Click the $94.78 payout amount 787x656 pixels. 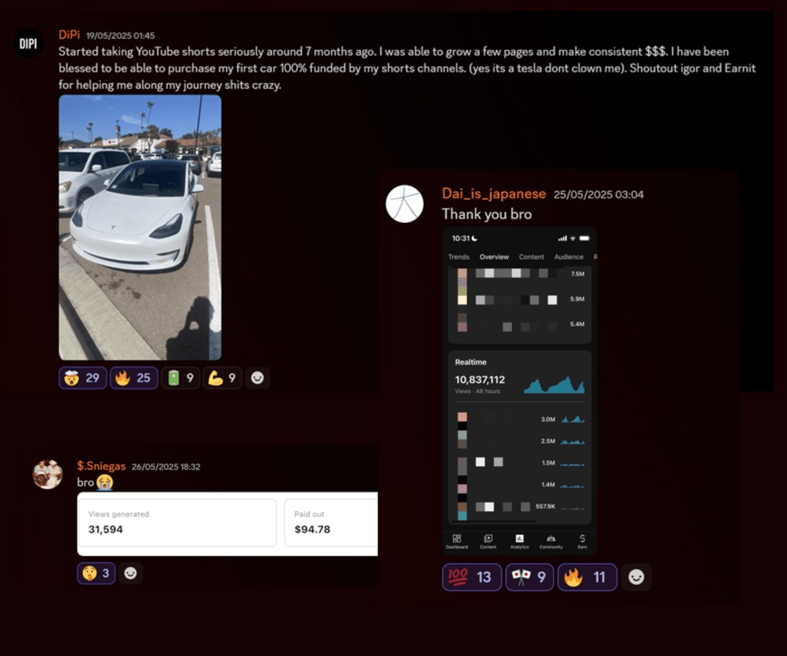[312, 529]
